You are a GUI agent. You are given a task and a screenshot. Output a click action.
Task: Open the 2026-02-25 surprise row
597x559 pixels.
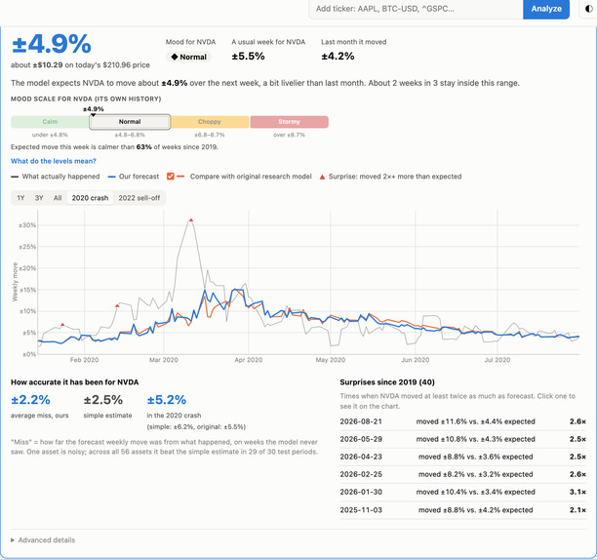[462, 474]
